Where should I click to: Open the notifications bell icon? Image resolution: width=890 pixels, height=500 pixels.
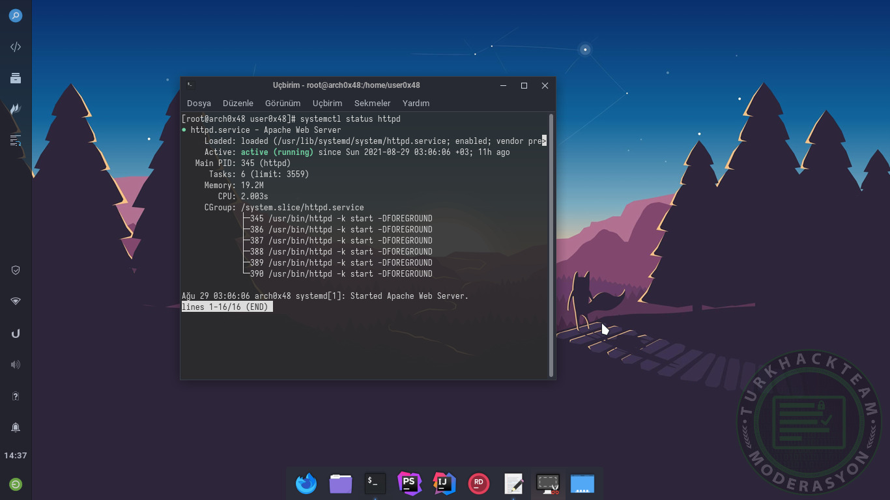(x=16, y=427)
